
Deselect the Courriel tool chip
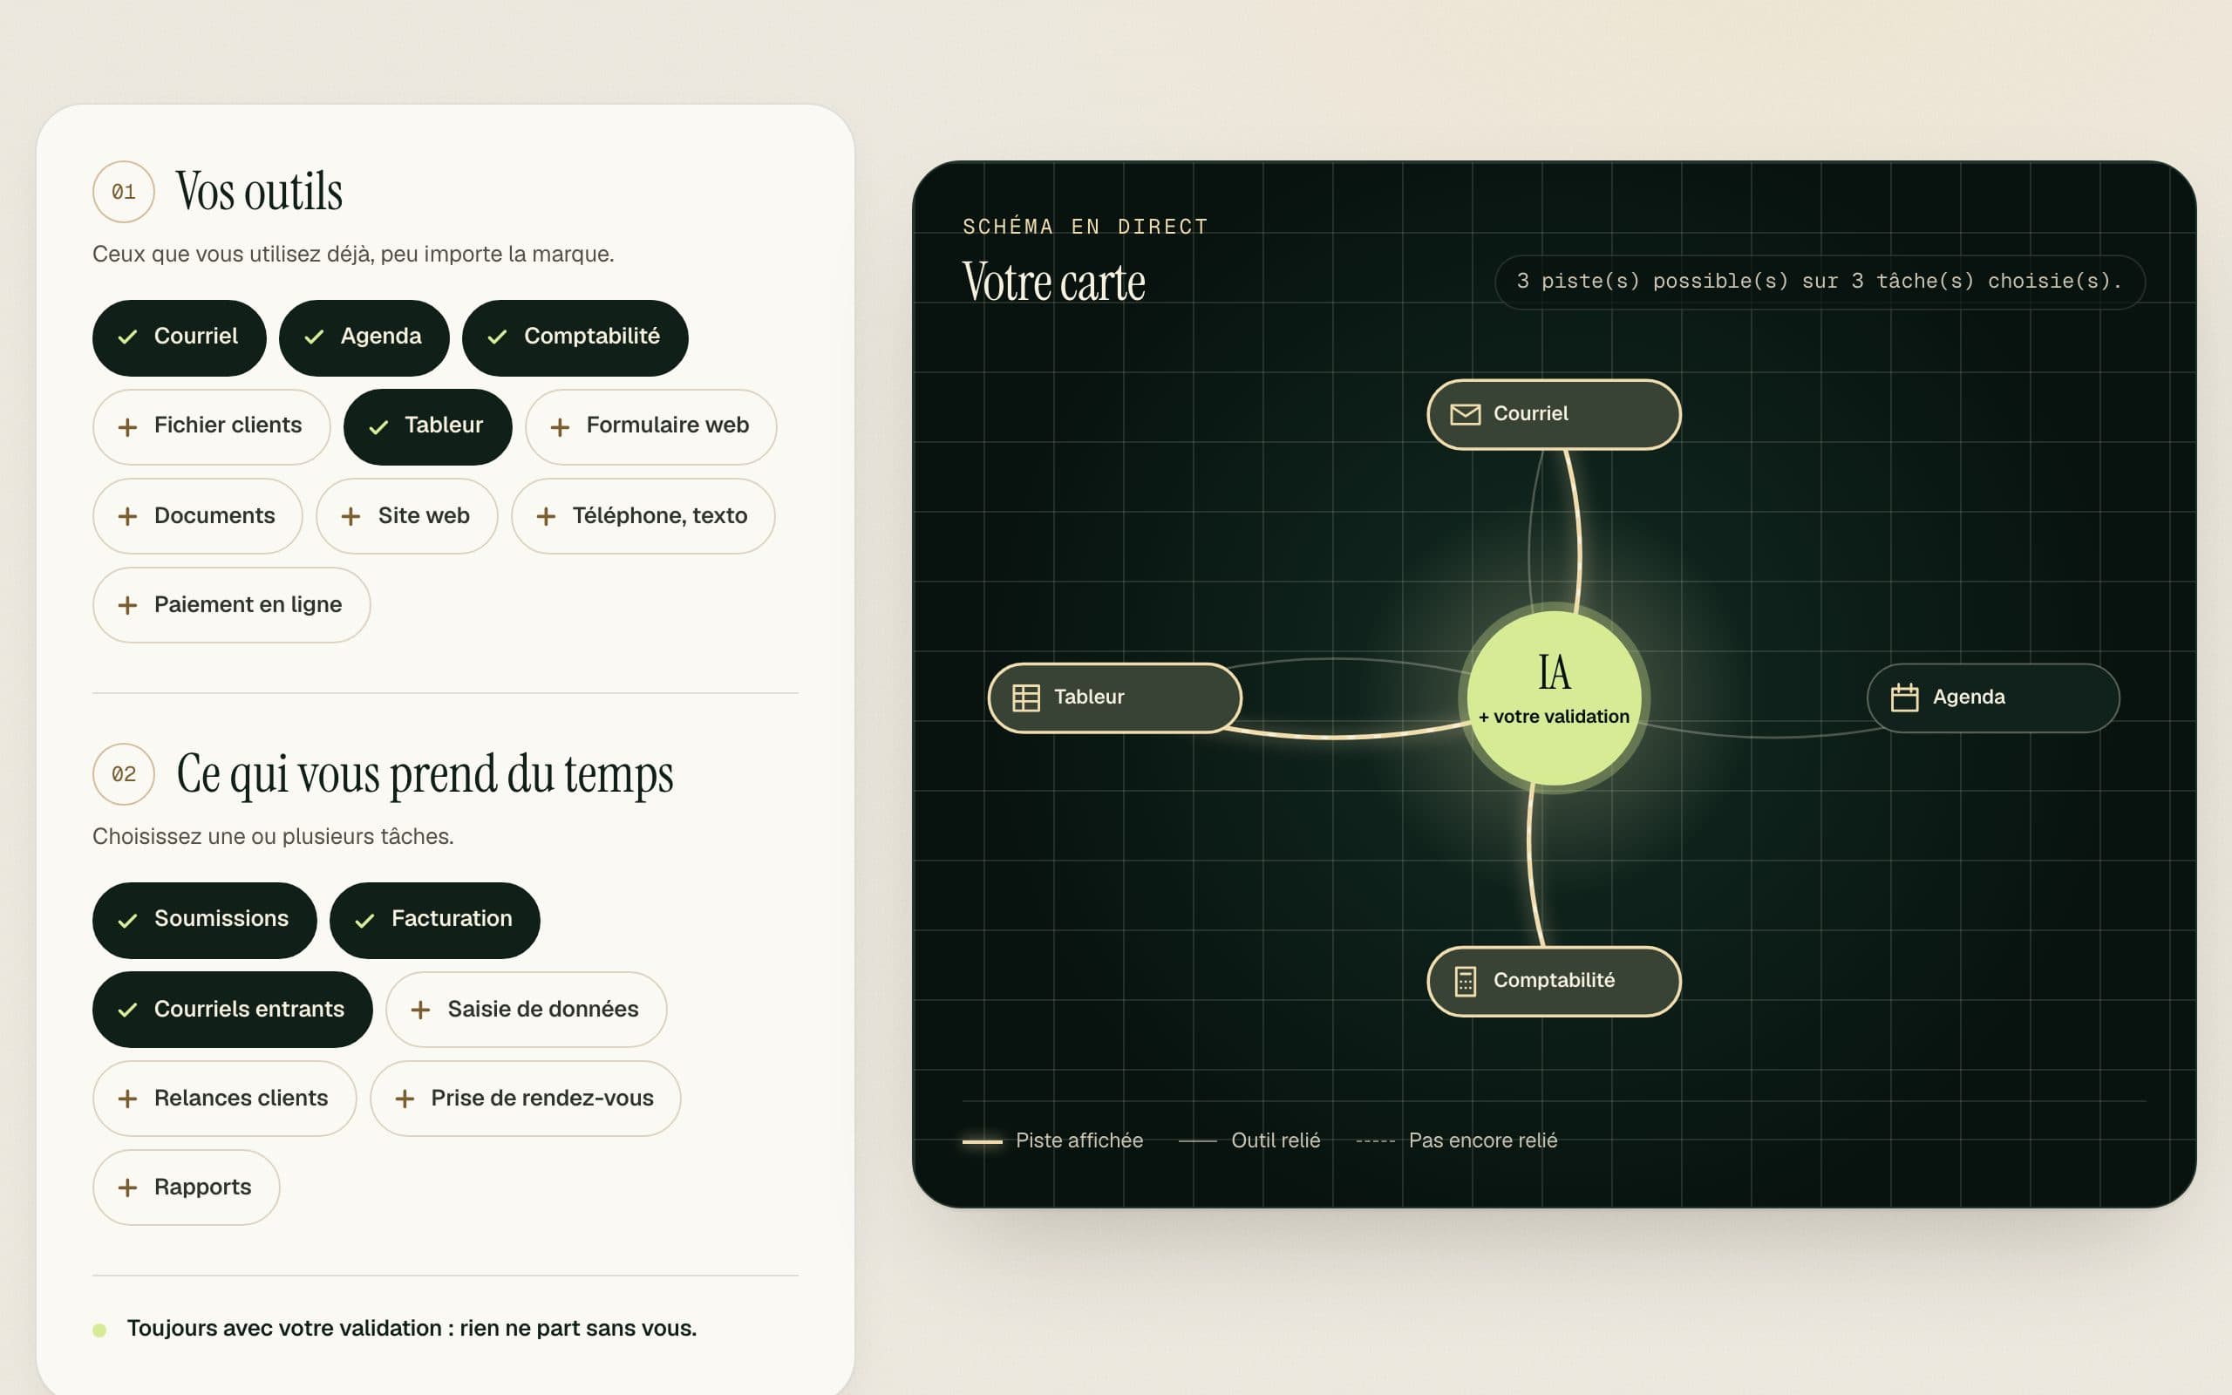(179, 337)
